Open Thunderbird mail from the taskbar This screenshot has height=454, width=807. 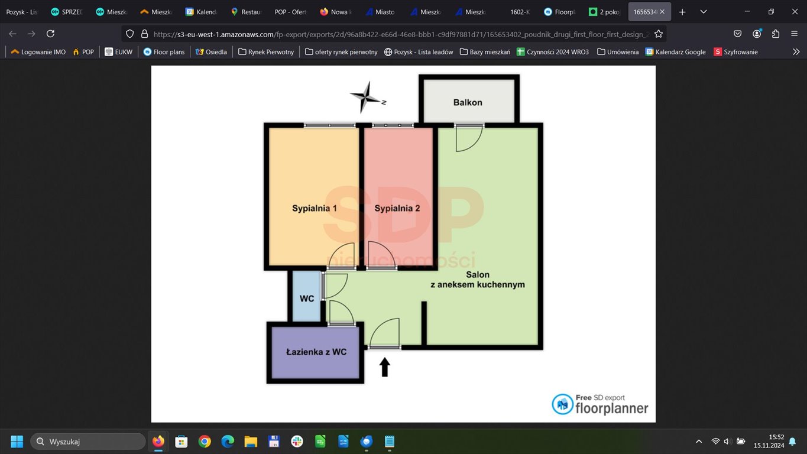367,442
